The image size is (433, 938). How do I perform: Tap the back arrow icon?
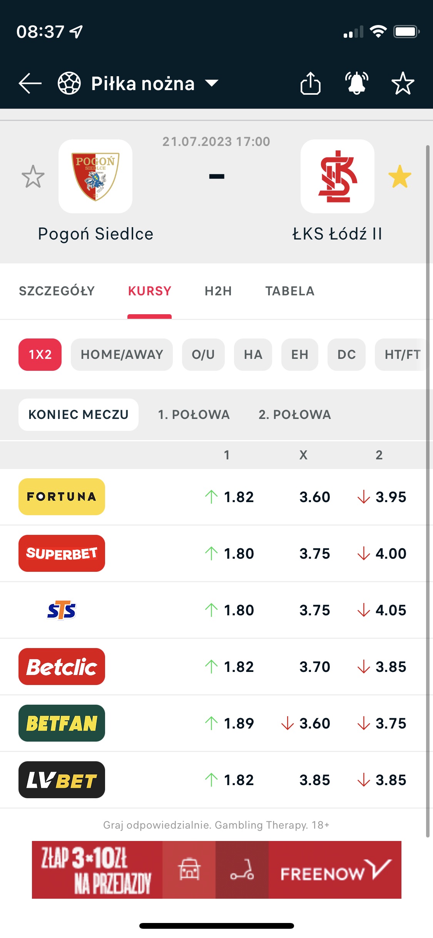tap(30, 83)
